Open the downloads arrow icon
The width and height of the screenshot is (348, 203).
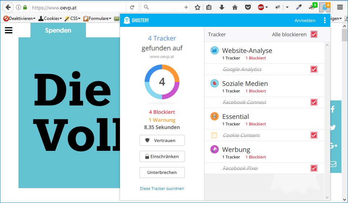pyautogui.click(x=222, y=7)
